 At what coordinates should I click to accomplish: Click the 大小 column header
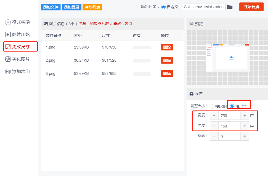pos(78,35)
